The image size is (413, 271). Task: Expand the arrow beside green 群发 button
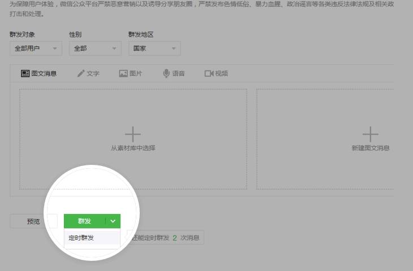click(x=113, y=221)
